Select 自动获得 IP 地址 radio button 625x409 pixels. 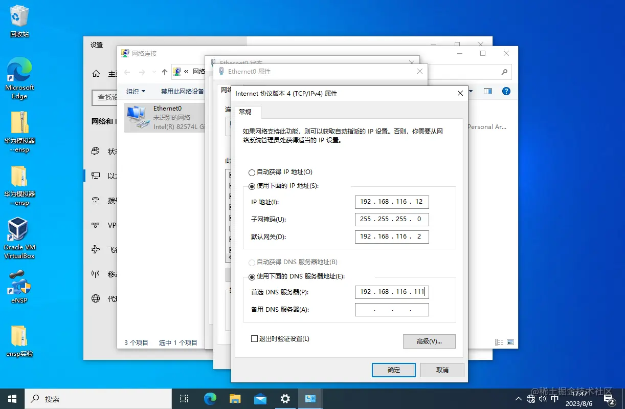[252, 173]
